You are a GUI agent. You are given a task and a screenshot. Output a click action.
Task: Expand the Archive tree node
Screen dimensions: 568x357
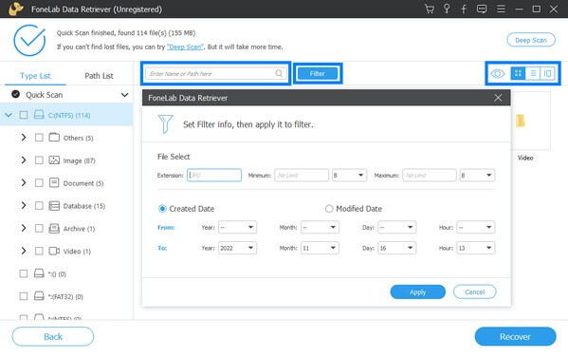click(24, 228)
